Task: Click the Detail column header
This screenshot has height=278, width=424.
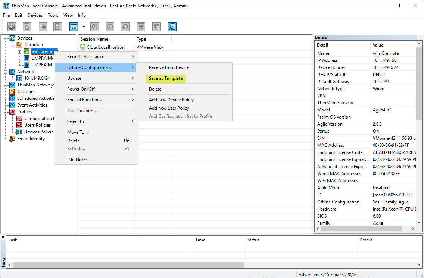Action: click(x=342, y=45)
